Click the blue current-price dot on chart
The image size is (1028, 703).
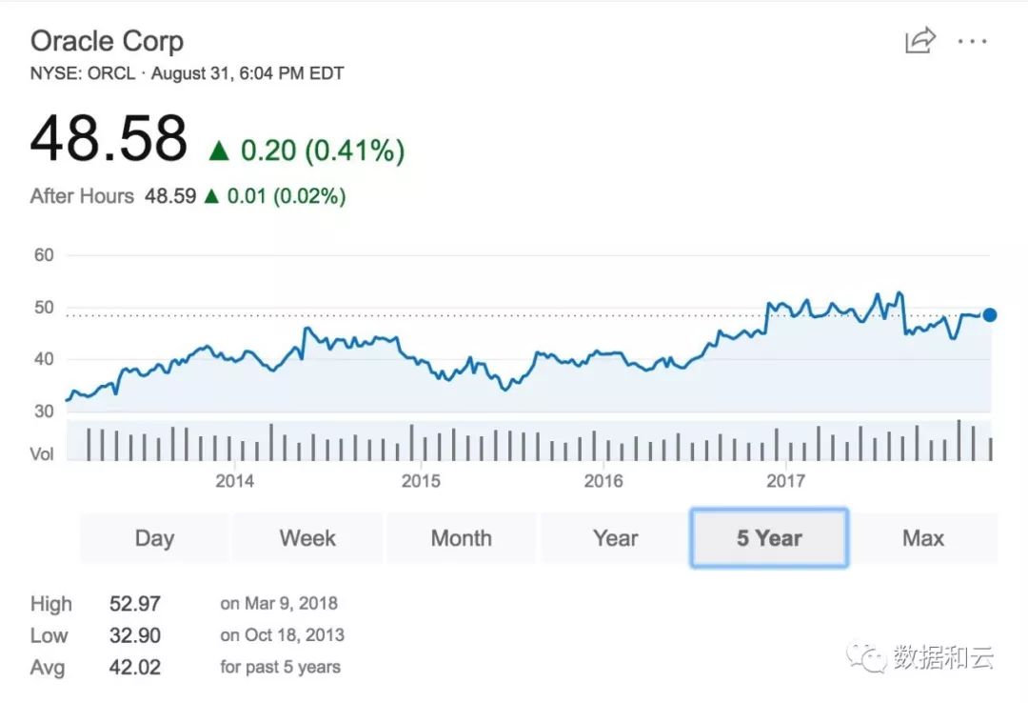point(989,315)
